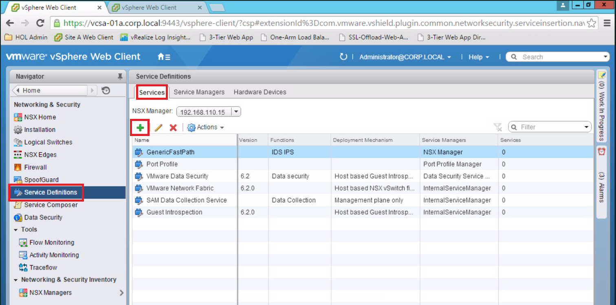Bookmark this page with the star icon
Screen dimensions: 616x305
pyautogui.click(x=592, y=23)
